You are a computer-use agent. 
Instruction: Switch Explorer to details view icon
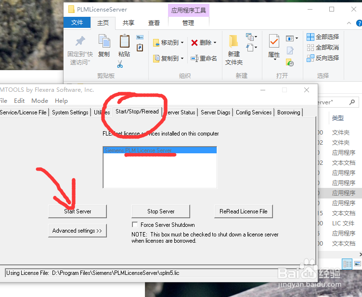[x=347, y=264]
